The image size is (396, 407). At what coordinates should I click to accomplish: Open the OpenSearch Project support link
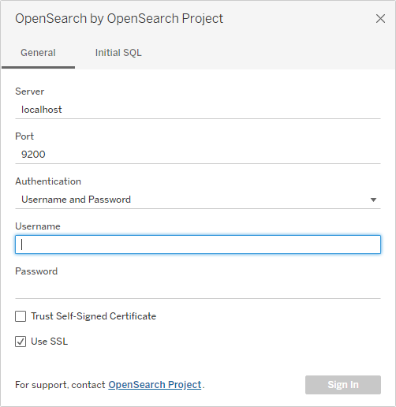coord(155,385)
